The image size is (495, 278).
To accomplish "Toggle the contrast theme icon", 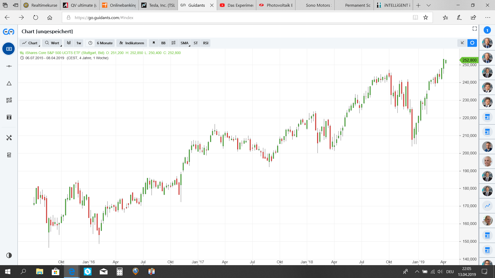I will tap(9, 255).
